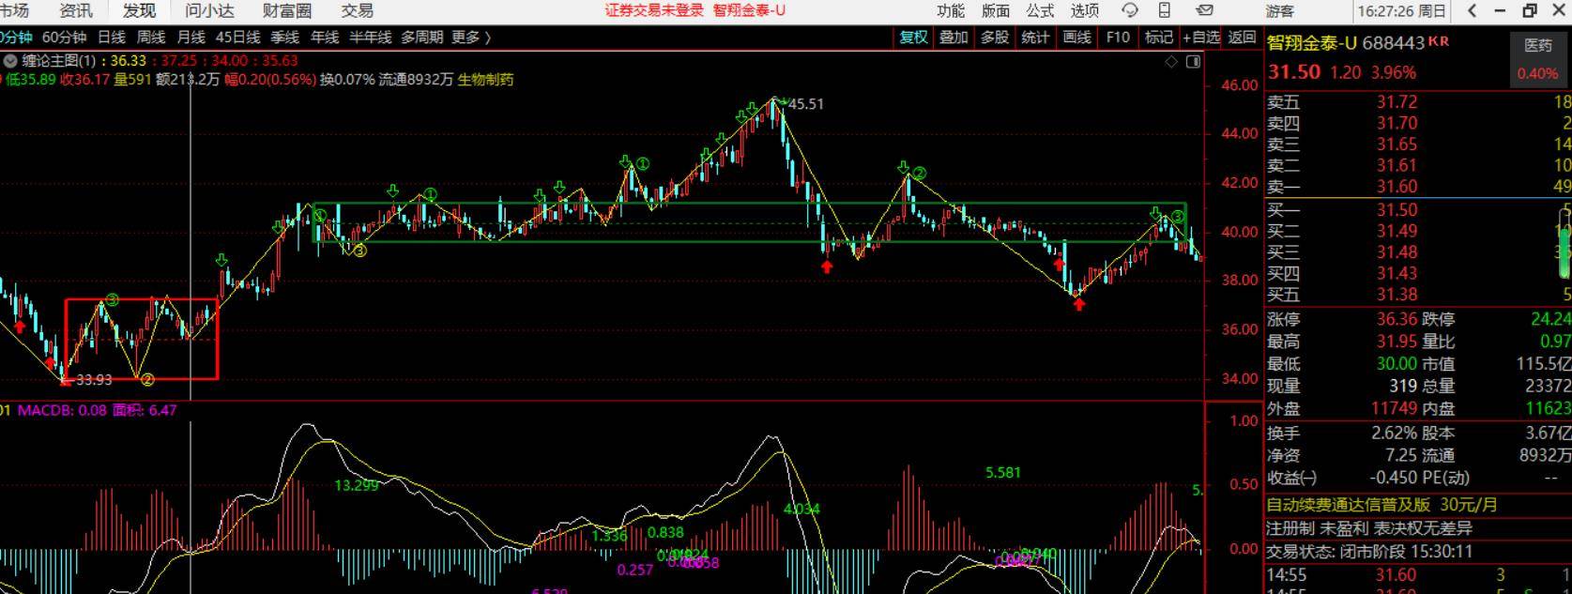Image resolution: width=1572 pixels, height=594 pixels.
Task: Click the 叠加 overlay button
Action: pos(954,38)
